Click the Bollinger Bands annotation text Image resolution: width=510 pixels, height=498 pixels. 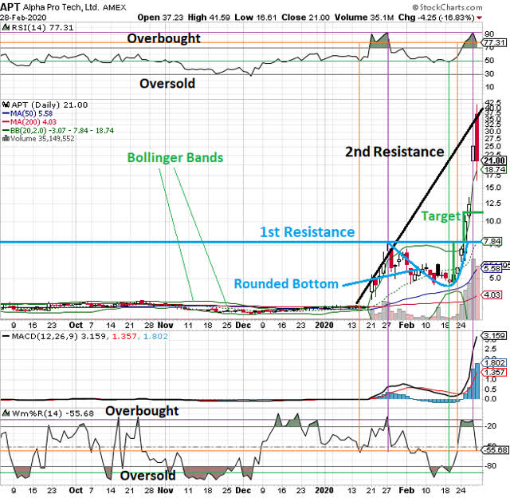click(x=175, y=158)
